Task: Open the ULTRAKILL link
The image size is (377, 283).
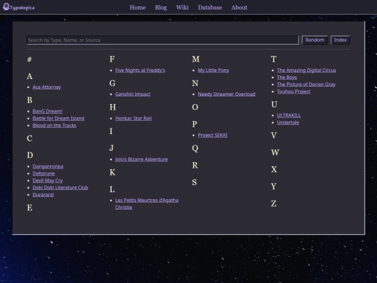Action: (289, 115)
